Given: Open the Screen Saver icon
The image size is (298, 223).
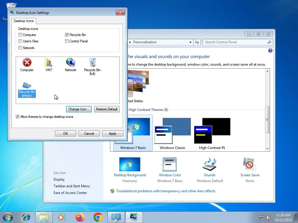Looking at the screenshot, I should coord(250,164).
